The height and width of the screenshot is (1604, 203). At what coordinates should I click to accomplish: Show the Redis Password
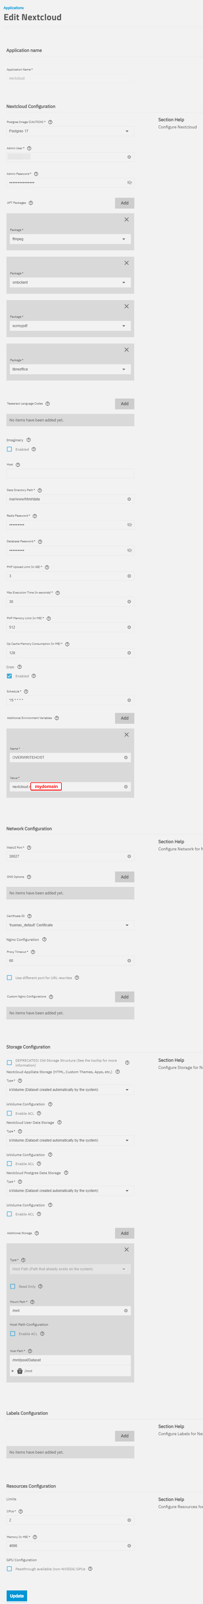pyautogui.click(x=130, y=525)
